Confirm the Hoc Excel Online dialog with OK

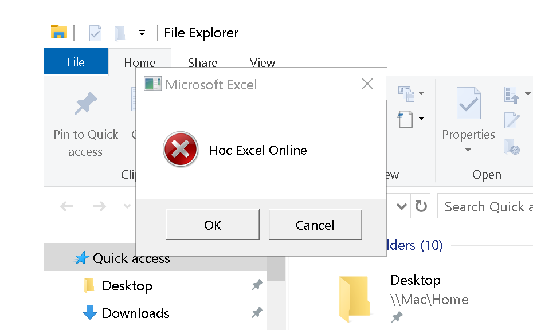pos(213,225)
